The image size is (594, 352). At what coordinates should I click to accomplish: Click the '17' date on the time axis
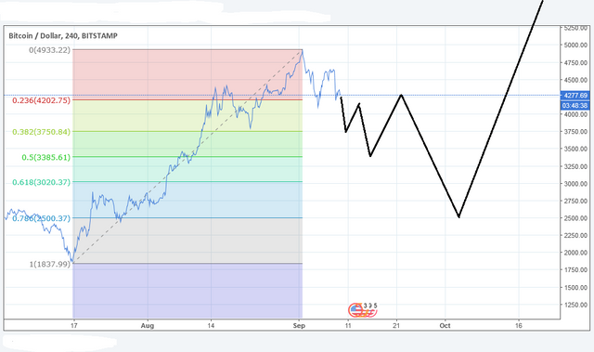[74, 325]
